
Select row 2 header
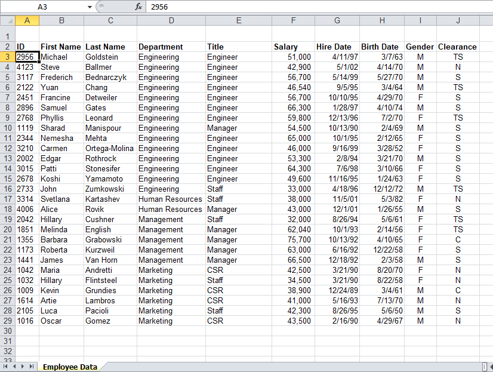tap(8, 47)
